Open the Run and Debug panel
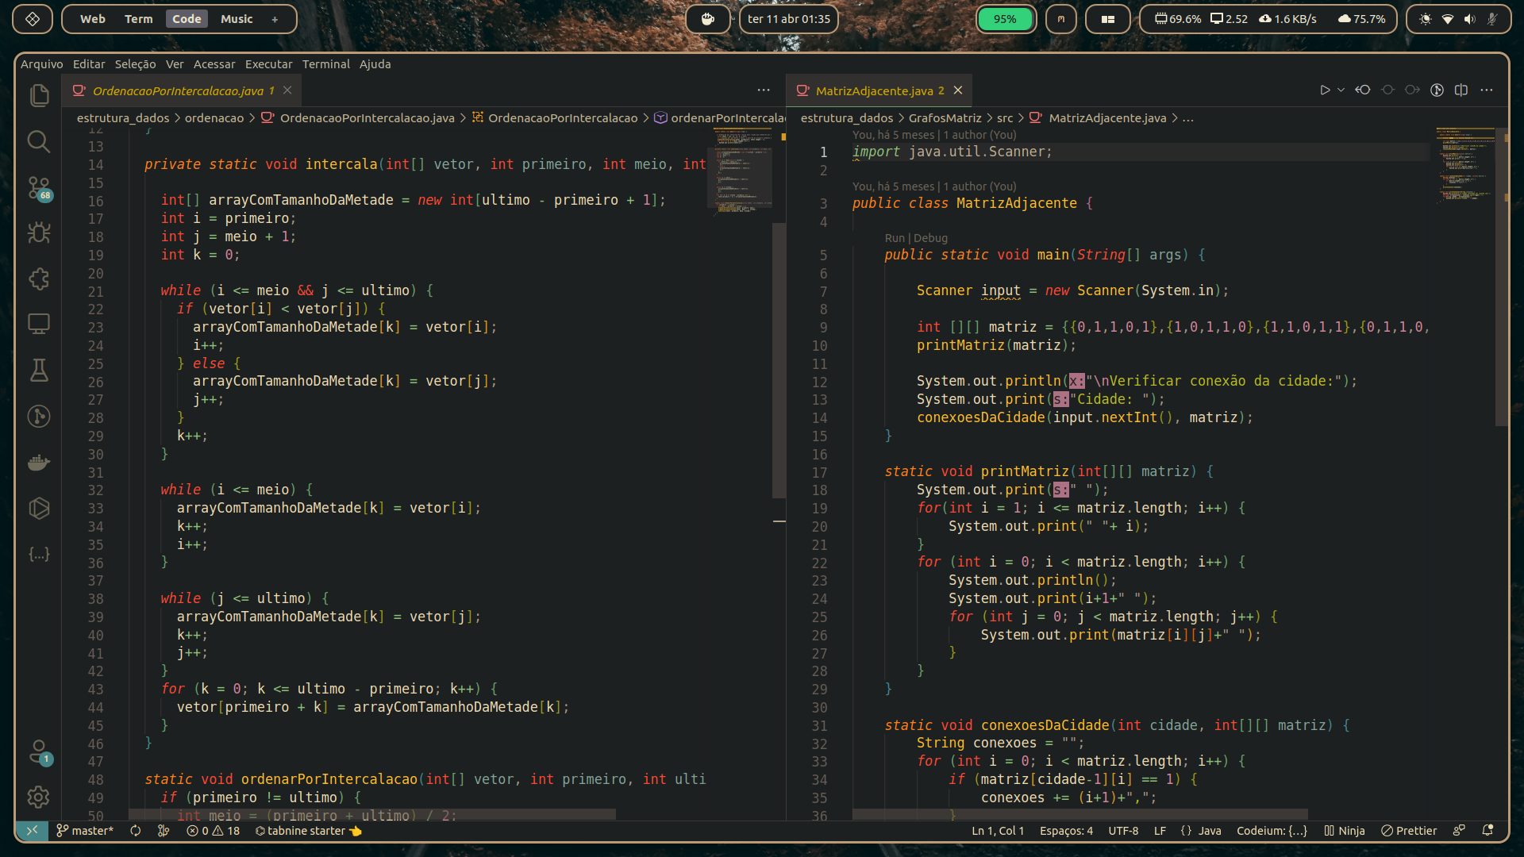This screenshot has height=857, width=1524. pyautogui.click(x=39, y=233)
